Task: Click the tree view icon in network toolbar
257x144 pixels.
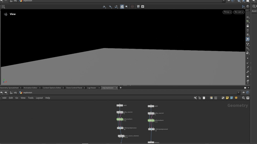Action: (200, 98)
